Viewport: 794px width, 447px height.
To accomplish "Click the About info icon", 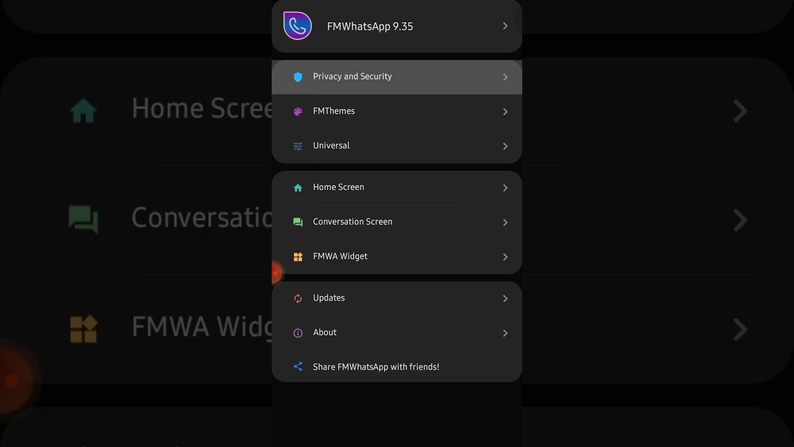I will click(x=298, y=333).
